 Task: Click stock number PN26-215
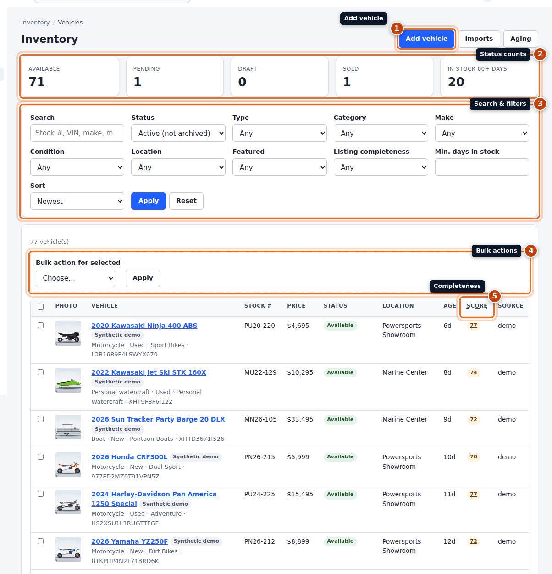click(x=259, y=457)
